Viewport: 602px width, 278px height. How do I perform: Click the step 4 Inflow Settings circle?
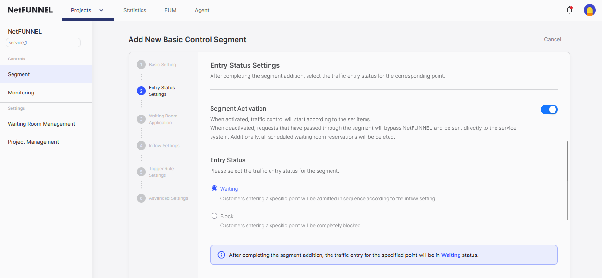(141, 145)
